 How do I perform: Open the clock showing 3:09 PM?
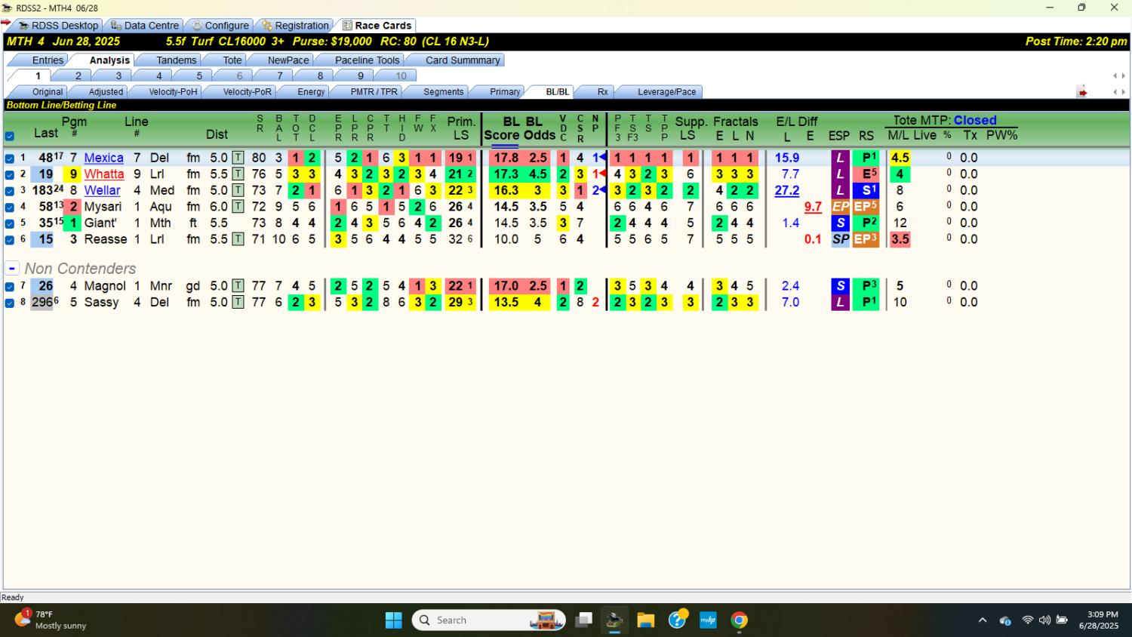click(1098, 620)
